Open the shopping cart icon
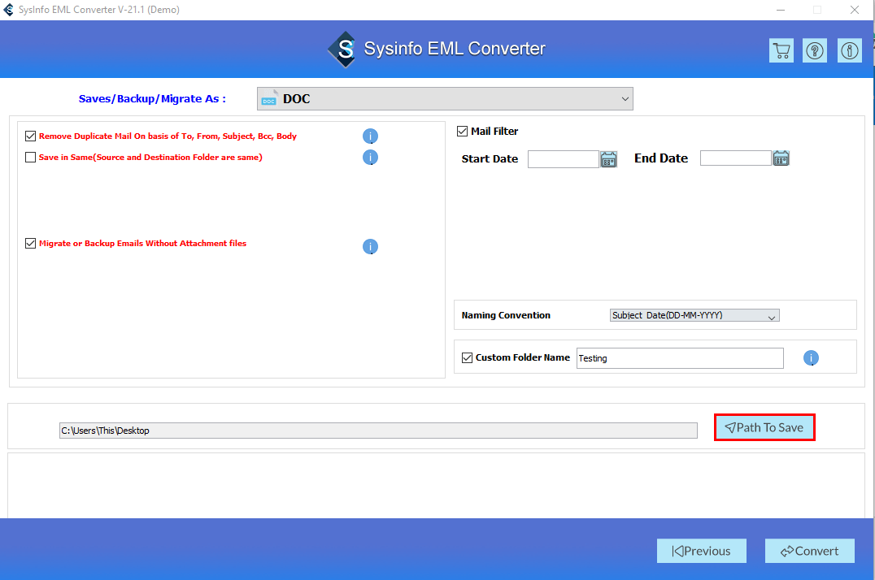Viewport: 875px width, 580px height. (781, 50)
